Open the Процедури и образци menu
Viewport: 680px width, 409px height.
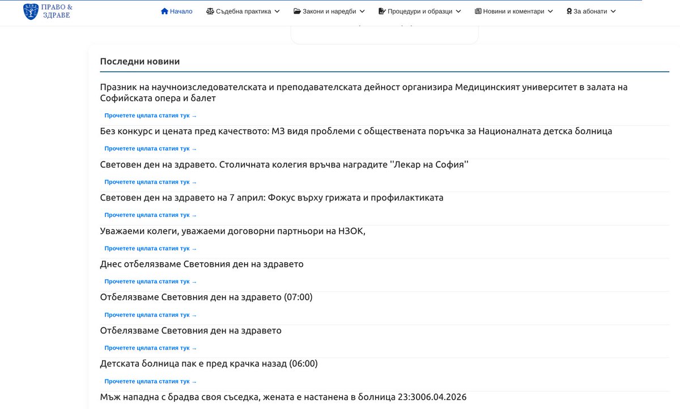[x=420, y=11]
